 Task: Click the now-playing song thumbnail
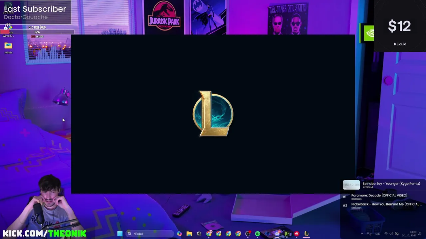click(x=351, y=185)
